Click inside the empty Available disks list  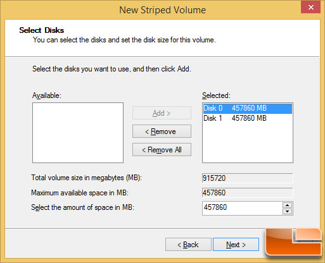78,133
